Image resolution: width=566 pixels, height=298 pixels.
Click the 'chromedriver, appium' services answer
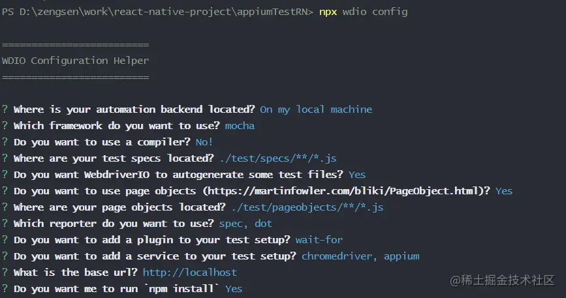pyautogui.click(x=360, y=256)
